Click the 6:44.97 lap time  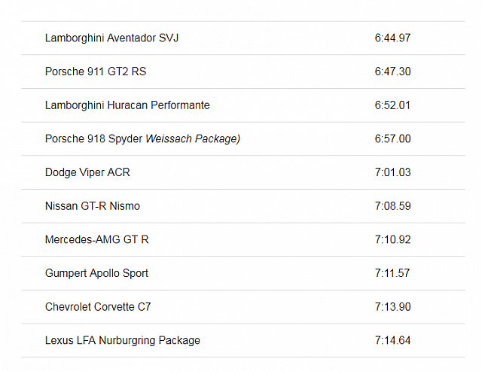click(x=392, y=38)
